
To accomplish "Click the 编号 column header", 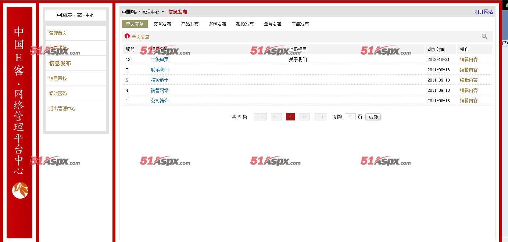I will tap(130, 49).
